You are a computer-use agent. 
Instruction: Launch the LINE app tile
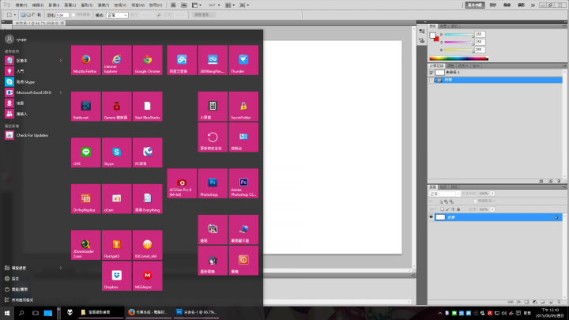85,152
